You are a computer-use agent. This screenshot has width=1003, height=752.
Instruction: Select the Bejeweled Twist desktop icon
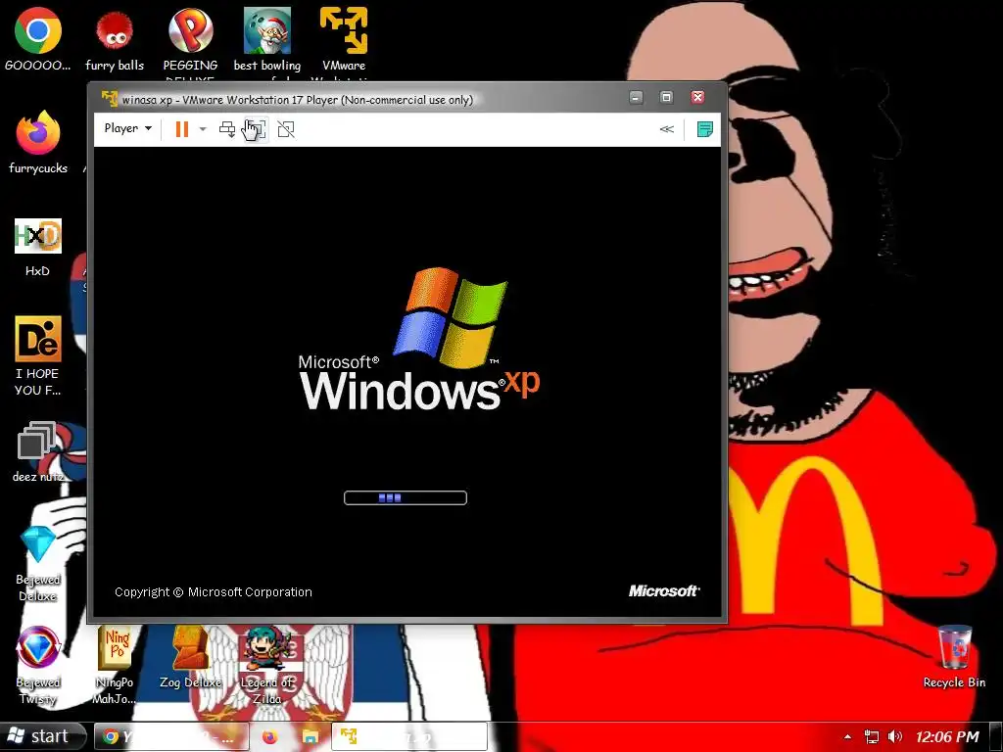(38, 665)
